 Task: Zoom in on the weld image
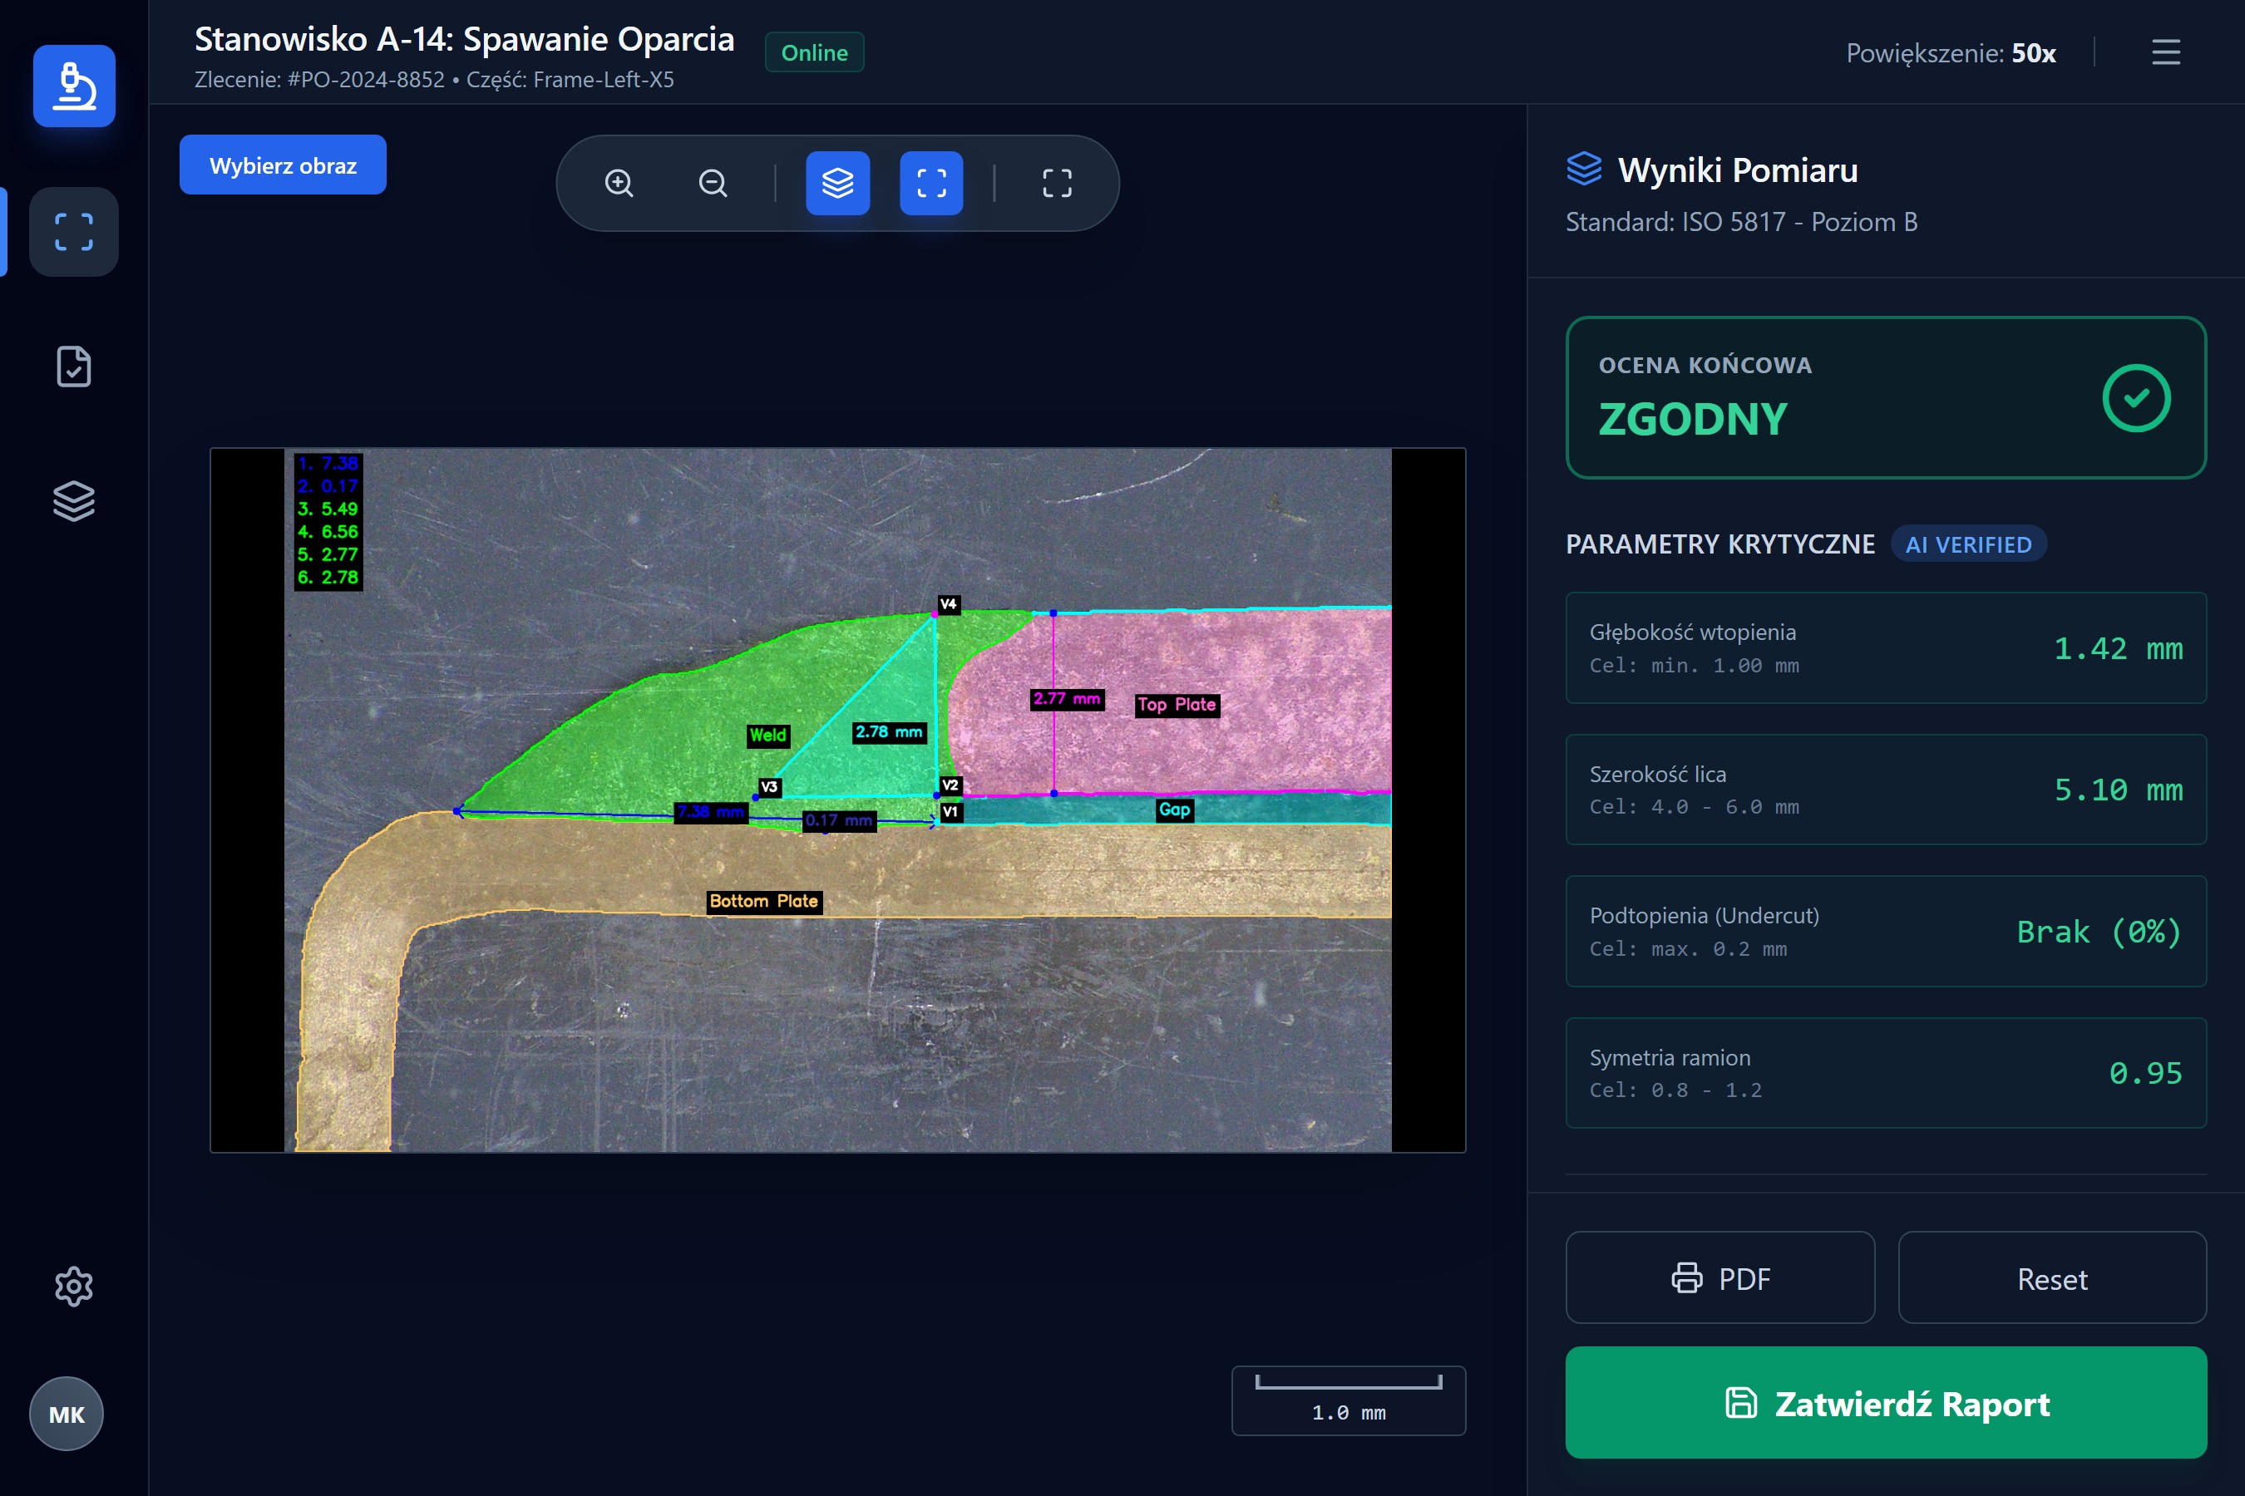pyautogui.click(x=619, y=182)
